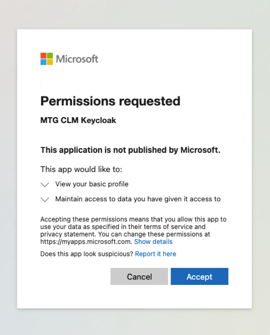Click the yellow square of the Microsoft logo
This screenshot has width=270, height=335.
pyautogui.click(x=50, y=62)
